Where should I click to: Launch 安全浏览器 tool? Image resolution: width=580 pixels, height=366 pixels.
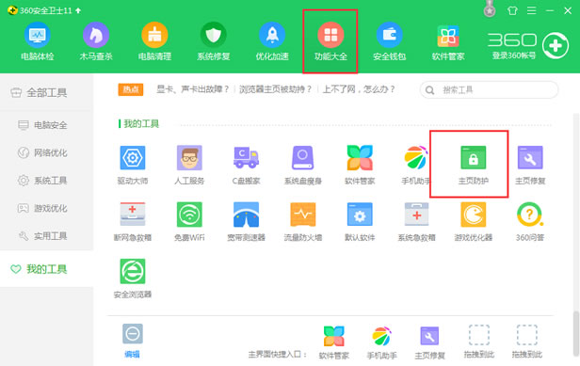tap(133, 278)
